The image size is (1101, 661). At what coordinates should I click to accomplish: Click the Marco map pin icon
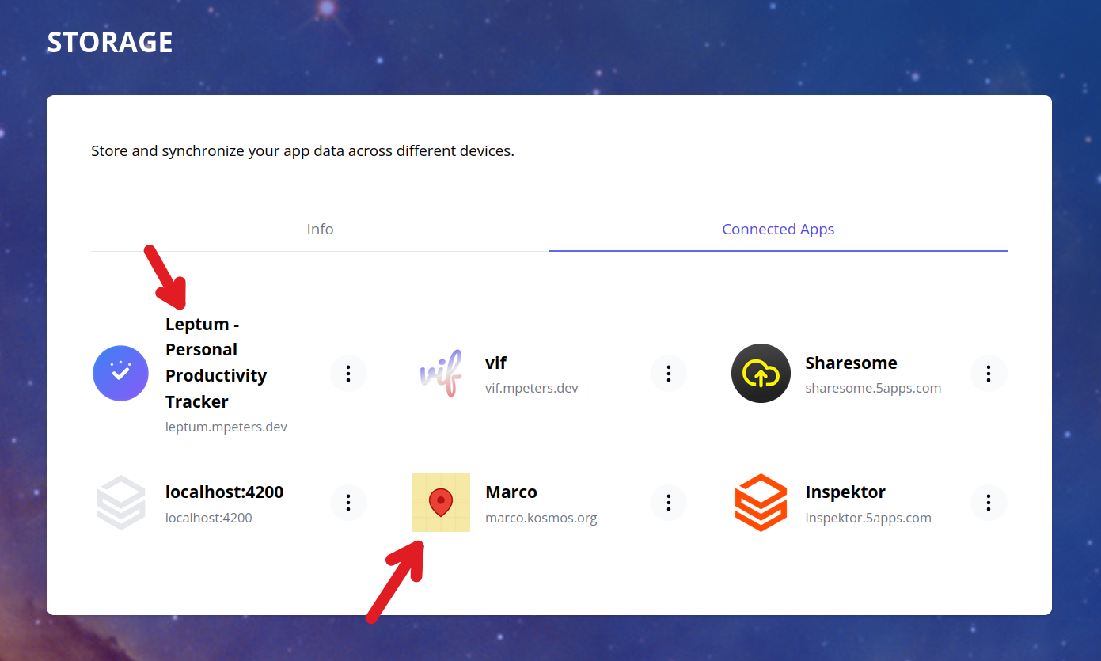pos(440,503)
